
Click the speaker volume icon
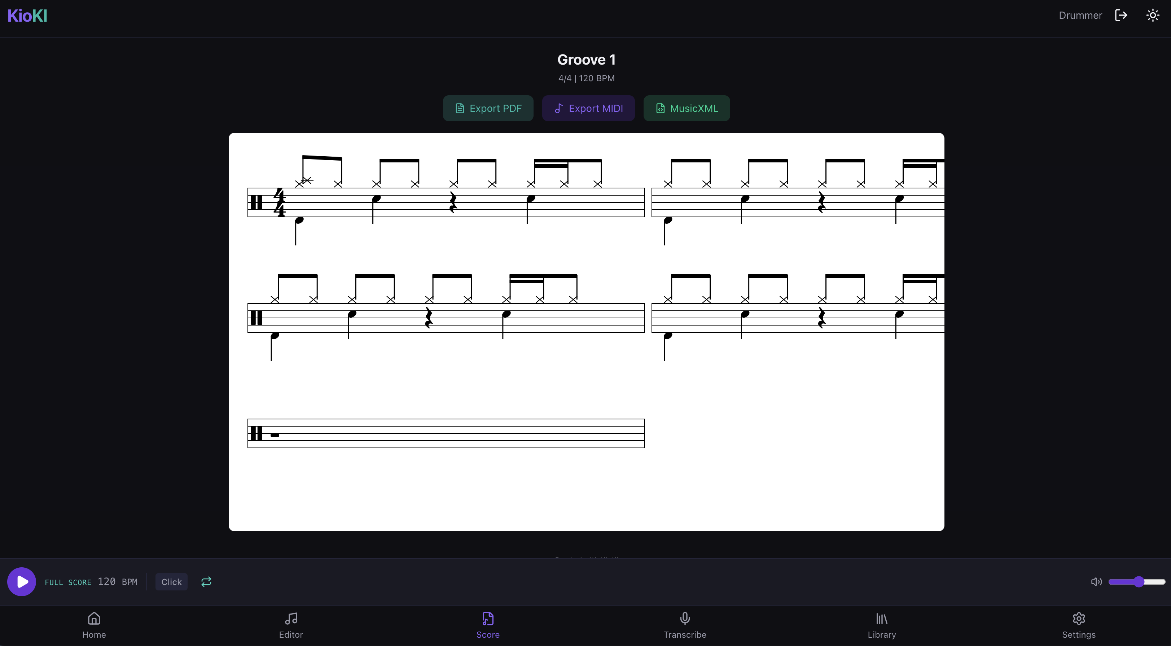(x=1096, y=581)
